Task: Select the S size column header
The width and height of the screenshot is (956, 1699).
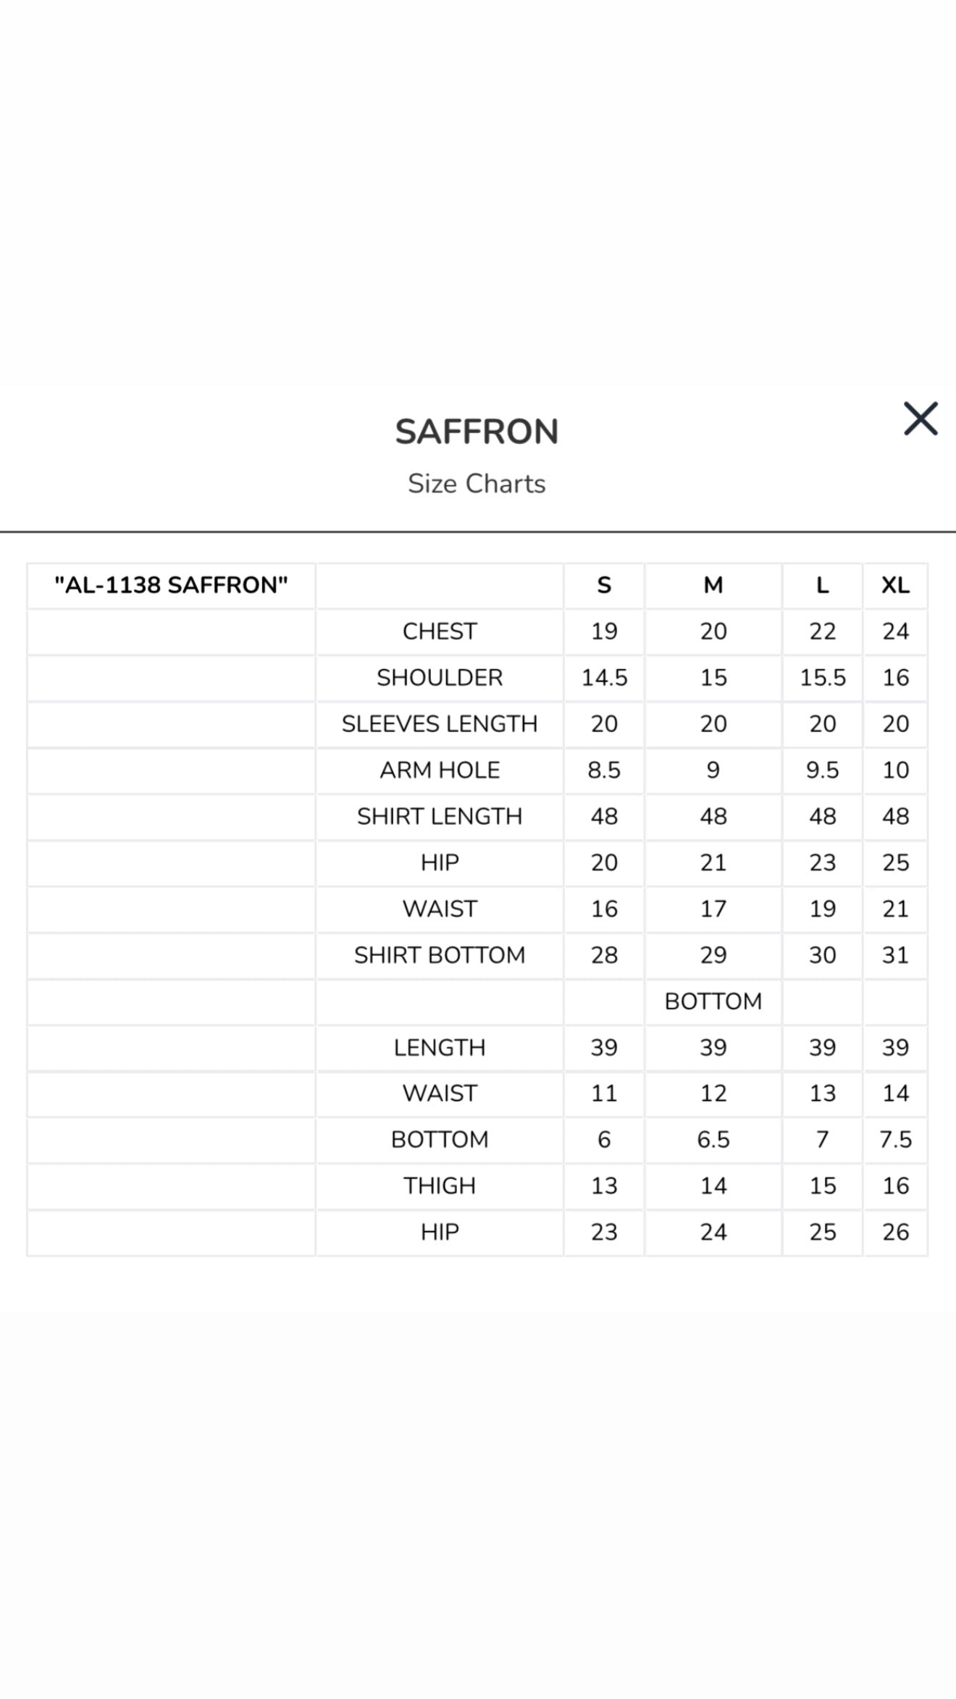Action: 605,585
